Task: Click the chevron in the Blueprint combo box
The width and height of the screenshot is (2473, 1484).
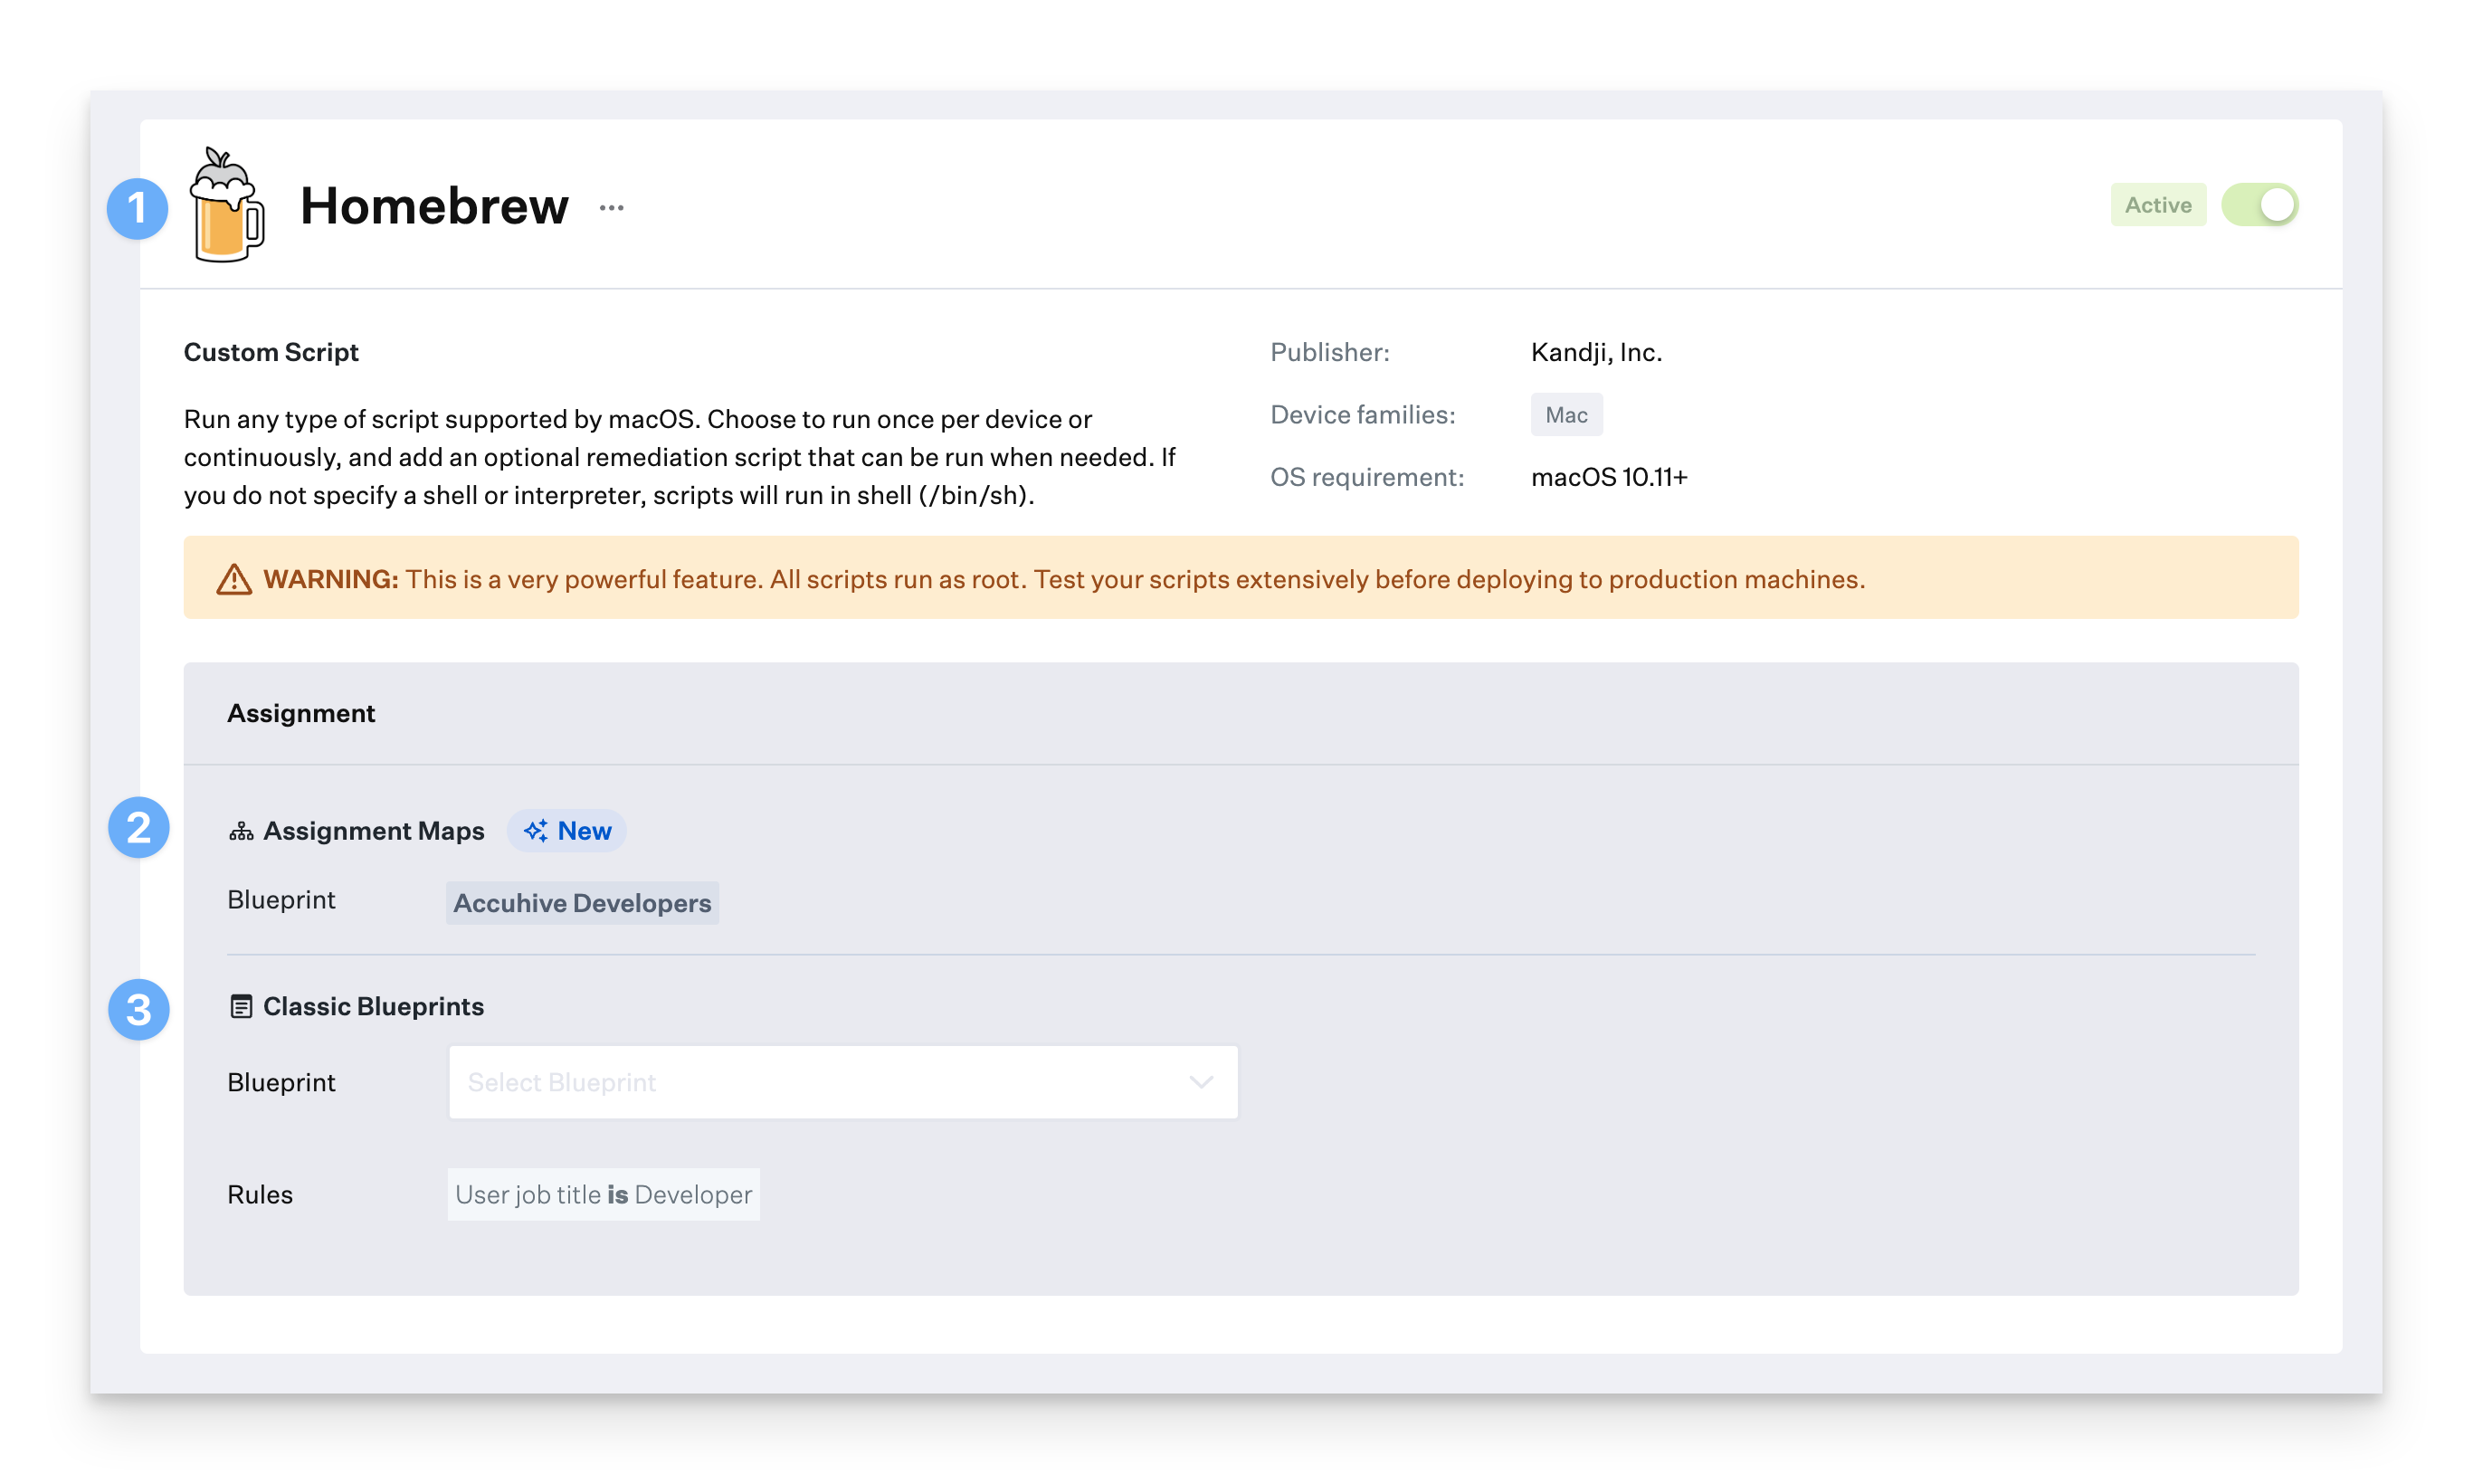Action: [1201, 1082]
